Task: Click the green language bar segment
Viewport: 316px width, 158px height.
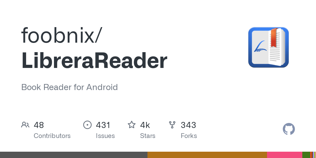Action: coord(306,155)
